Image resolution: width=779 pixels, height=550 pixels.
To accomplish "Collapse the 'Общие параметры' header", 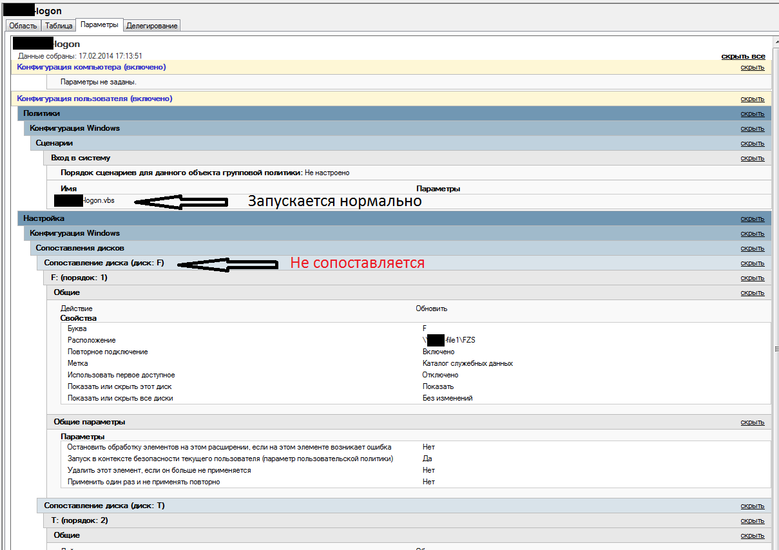I will pyautogui.click(x=89, y=422).
